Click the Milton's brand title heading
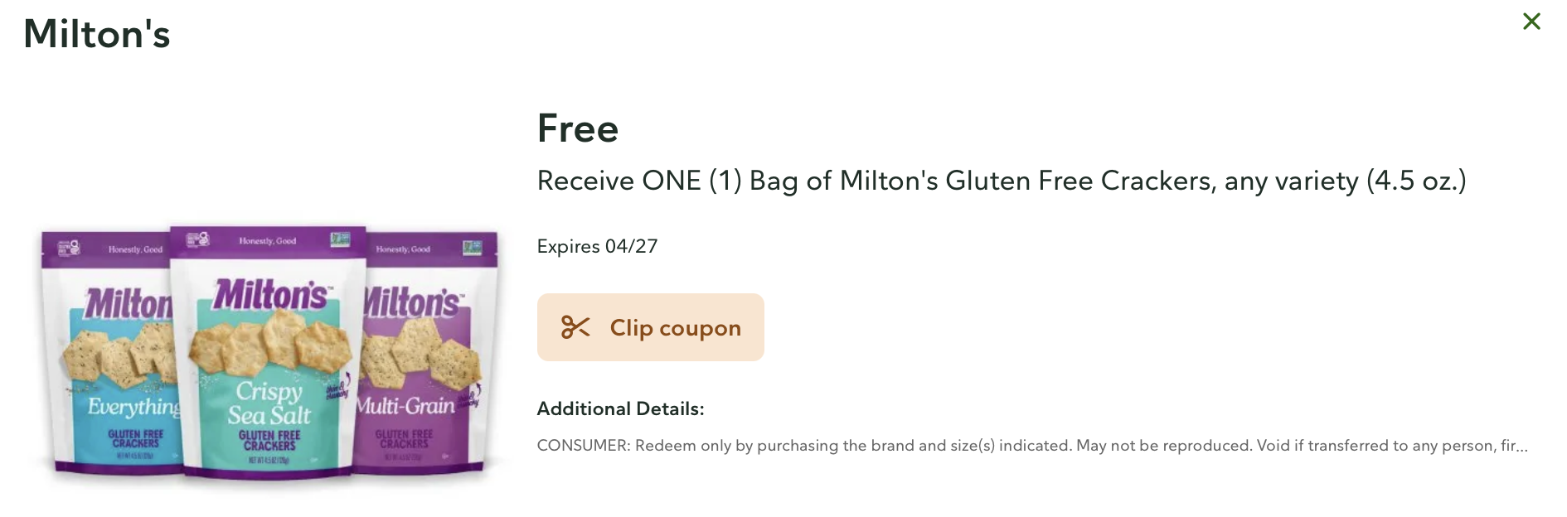The width and height of the screenshot is (1567, 517). 97,35
